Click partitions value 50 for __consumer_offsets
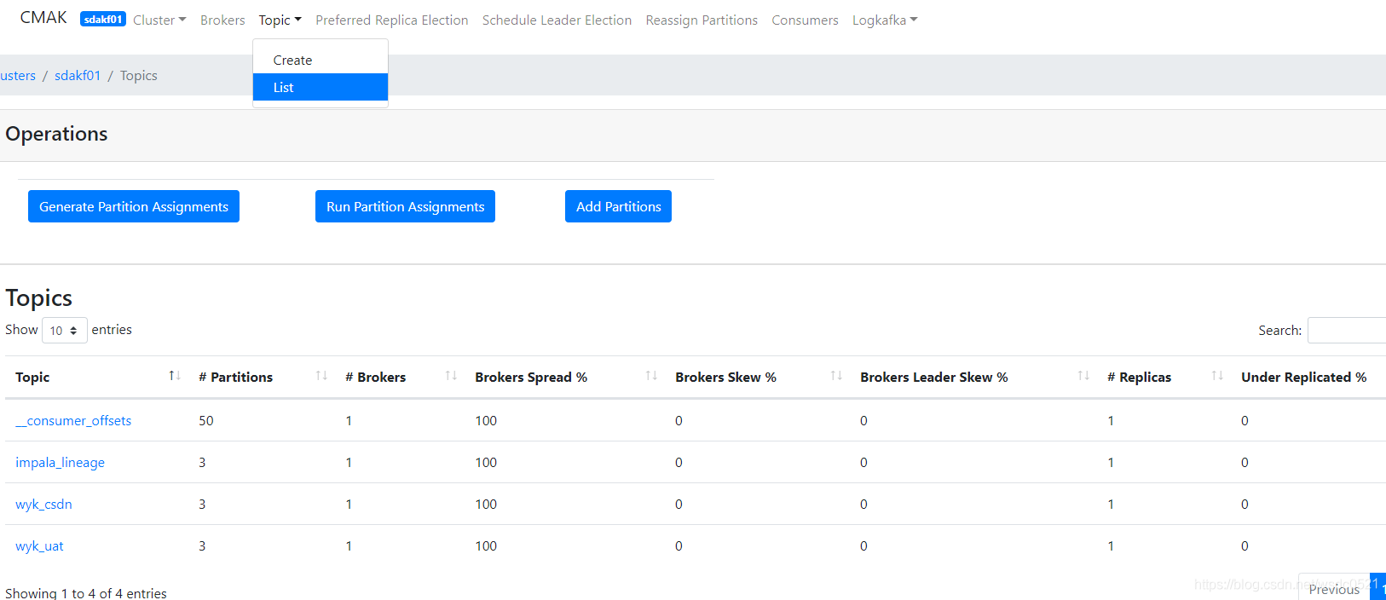The width and height of the screenshot is (1386, 600). click(x=206, y=420)
